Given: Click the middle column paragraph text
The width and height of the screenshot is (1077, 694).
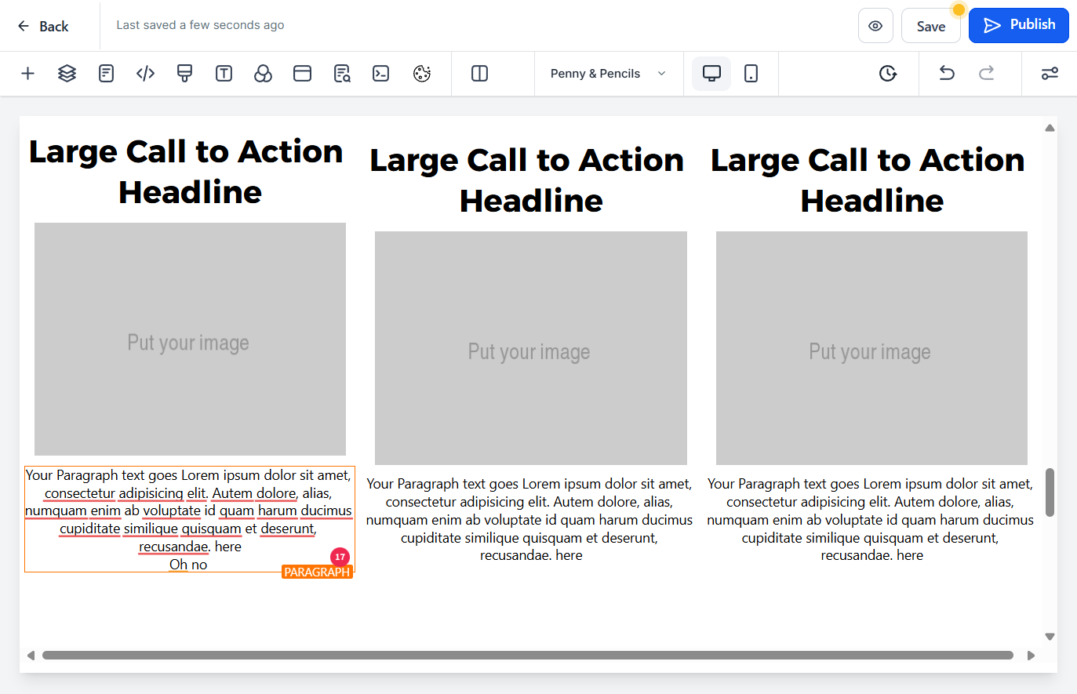Looking at the screenshot, I should pyautogui.click(x=529, y=519).
